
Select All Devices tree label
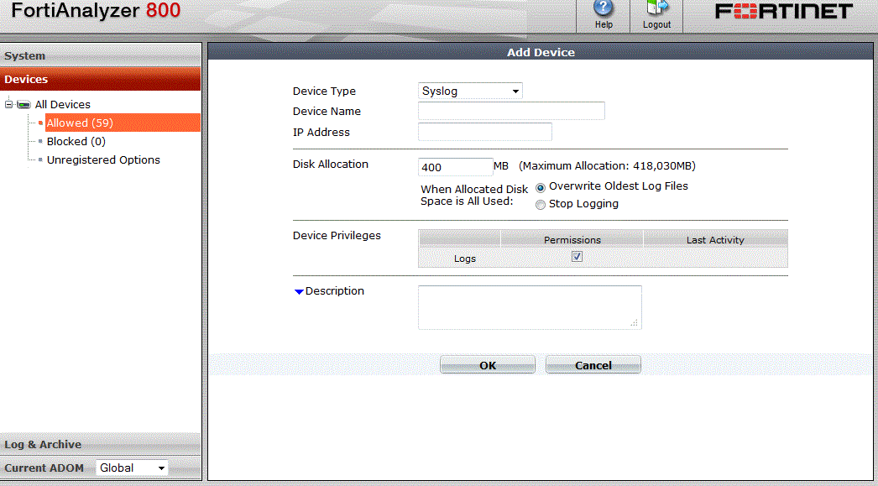click(63, 104)
